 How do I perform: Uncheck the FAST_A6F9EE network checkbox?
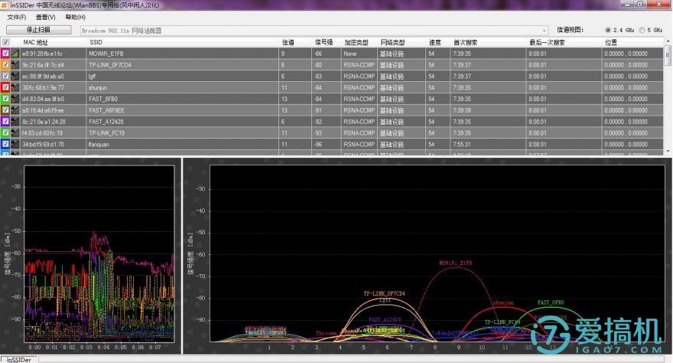[x=5, y=110]
